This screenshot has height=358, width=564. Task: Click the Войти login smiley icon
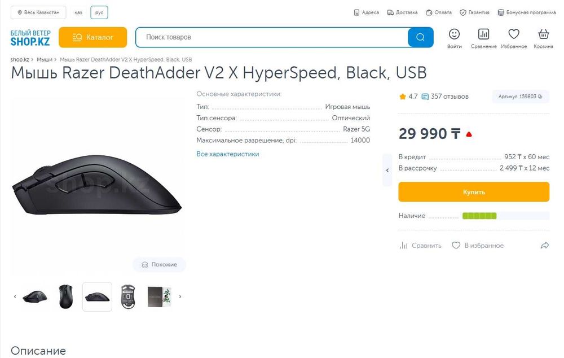point(455,34)
